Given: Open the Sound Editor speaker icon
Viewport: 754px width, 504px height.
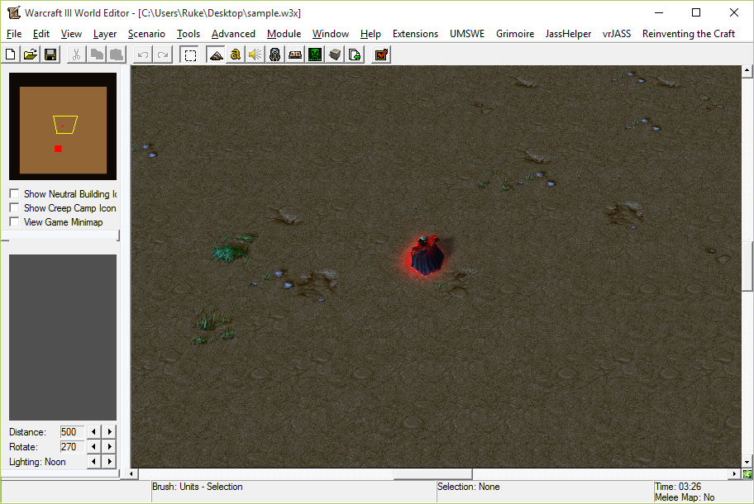Looking at the screenshot, I should (255, 55).
